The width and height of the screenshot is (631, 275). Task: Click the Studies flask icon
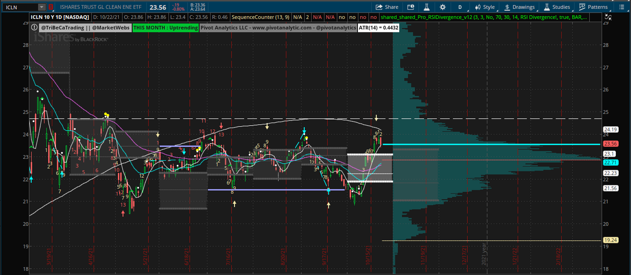[x=547, y=7]
